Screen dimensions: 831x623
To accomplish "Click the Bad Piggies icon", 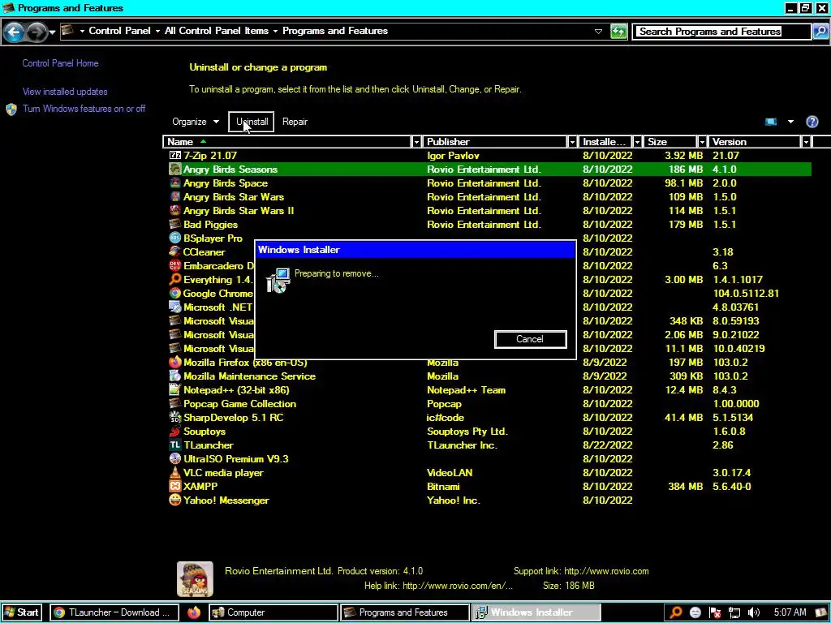I will tap(175, 224).
